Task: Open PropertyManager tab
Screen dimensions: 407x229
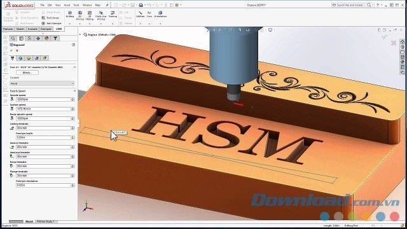Action: coord(21,38)
